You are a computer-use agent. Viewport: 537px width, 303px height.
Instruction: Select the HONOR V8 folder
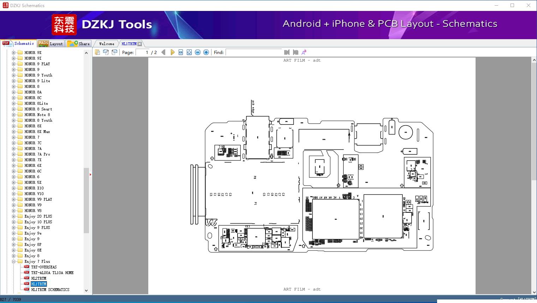click(33, 211)
